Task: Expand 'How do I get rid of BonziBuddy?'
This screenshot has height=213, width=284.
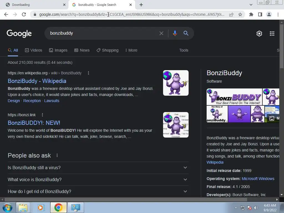Action: point(98,191)
